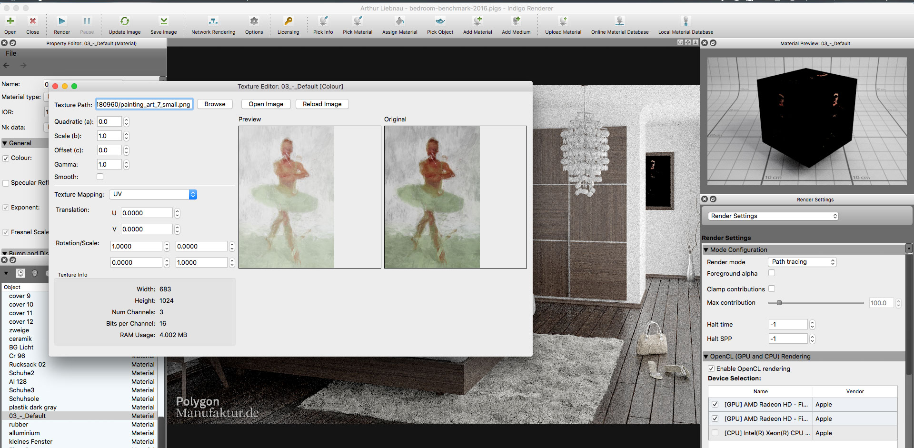Image resolution: width=914 pixels, height=448 pixels.
Task: Click the Upload Material icon
Action: (x=563, y=21)
